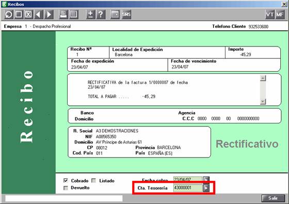Click the Fecha de expedición value 23/04/07

(79, 67)
